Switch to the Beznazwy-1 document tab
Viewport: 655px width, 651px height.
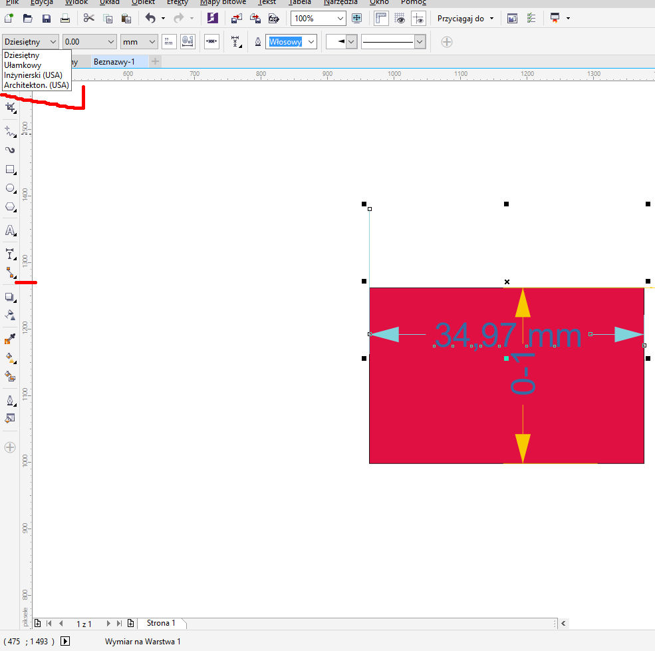click(114, 62)
